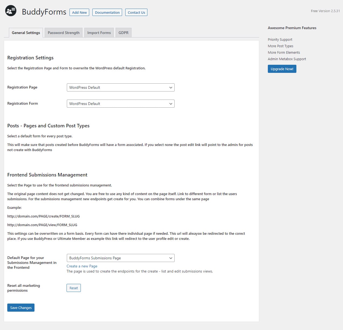The image size is (343, 330).
Task: Select the GDPR tab
Action: [123, 33]
